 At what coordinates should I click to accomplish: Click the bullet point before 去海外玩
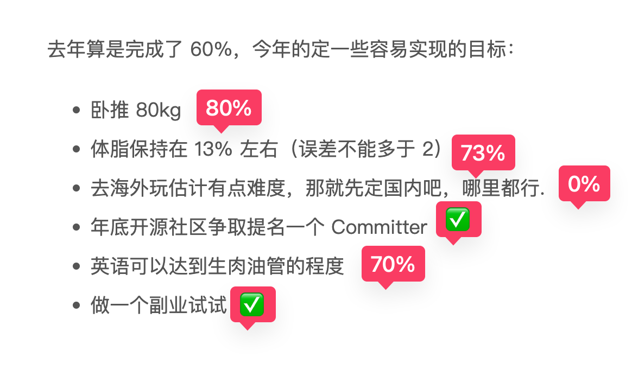(76, 188)
